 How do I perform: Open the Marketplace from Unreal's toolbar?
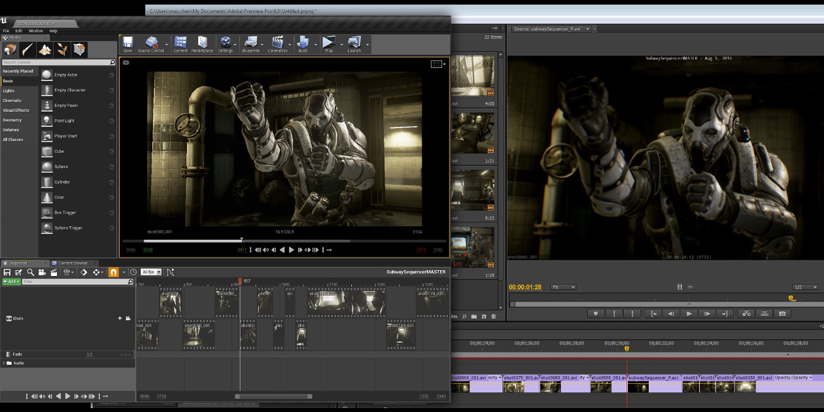point(203,44)
